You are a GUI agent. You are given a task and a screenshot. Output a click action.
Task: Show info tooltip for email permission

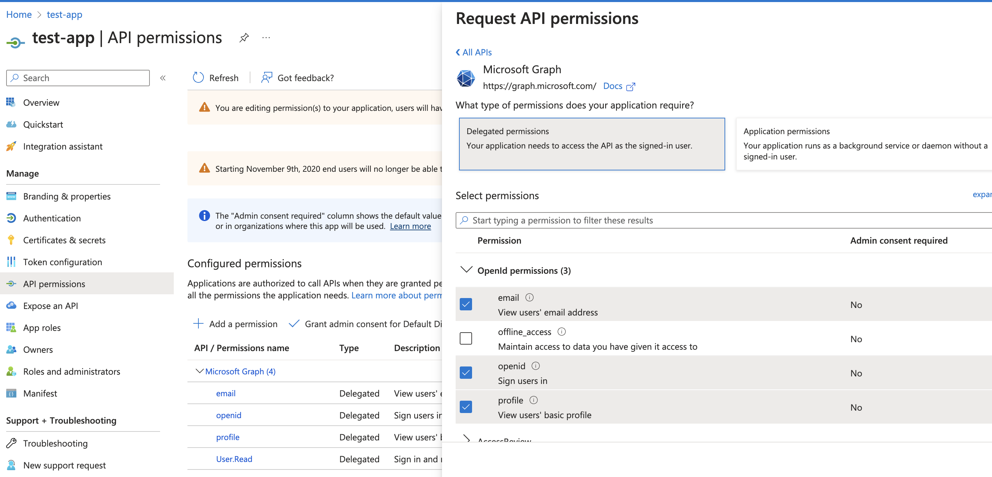pyautogui.click(x=530, y=297)
